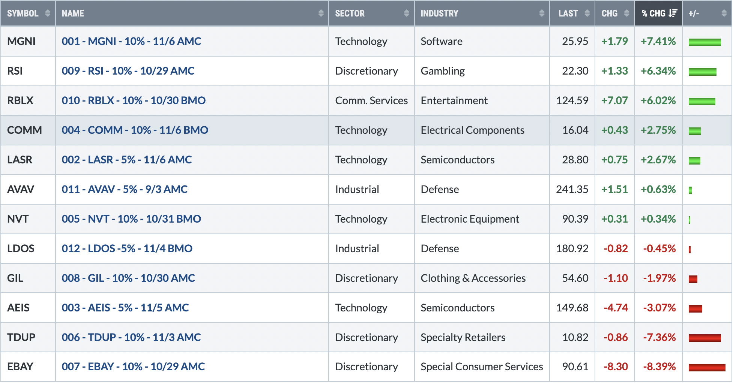Open the 010 - RBLX - 10% - 10/30 BMO link
This screenshot has height=383, width=733.
click(x=134, y=100)
